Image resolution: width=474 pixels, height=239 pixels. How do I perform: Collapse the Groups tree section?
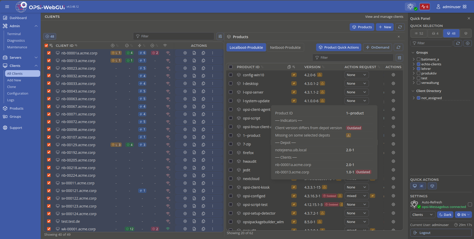[x=413, y=53]
